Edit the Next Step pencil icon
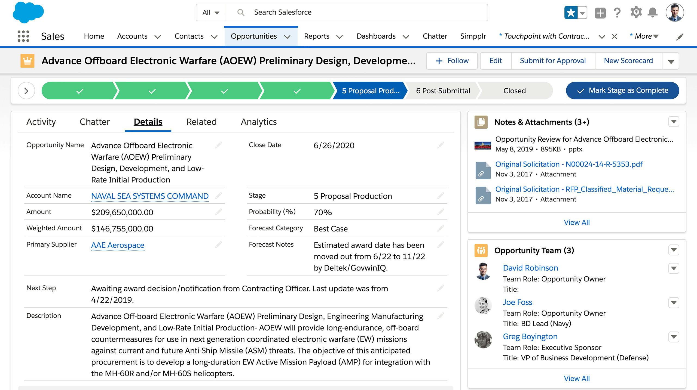This screenshot has width=697, height=390. [x=441, y=288]
